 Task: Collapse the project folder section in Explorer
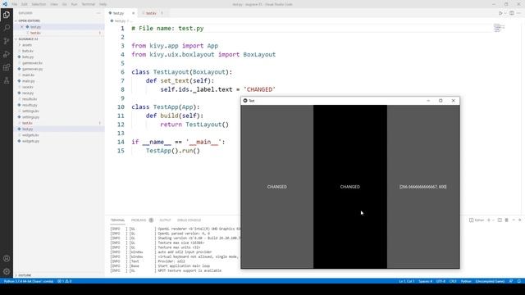27,39
